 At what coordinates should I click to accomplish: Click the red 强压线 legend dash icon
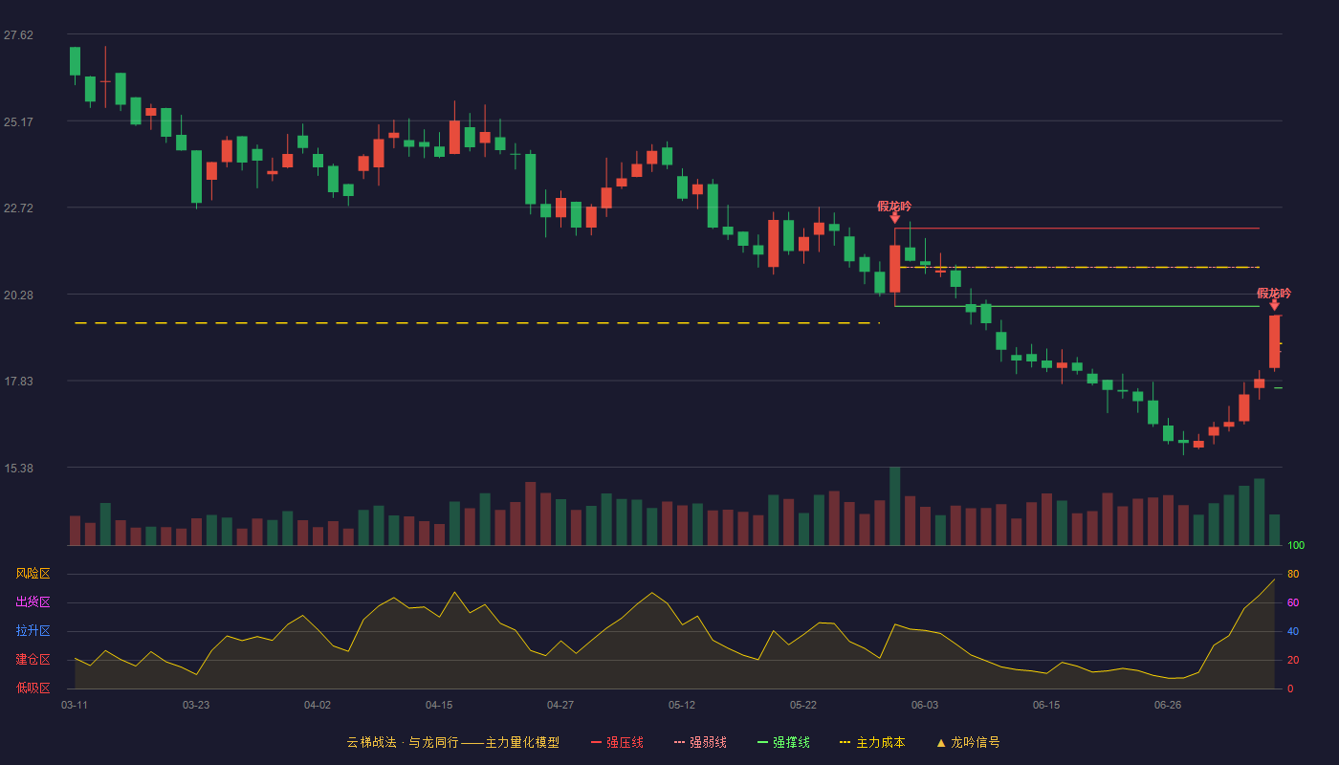597,742
